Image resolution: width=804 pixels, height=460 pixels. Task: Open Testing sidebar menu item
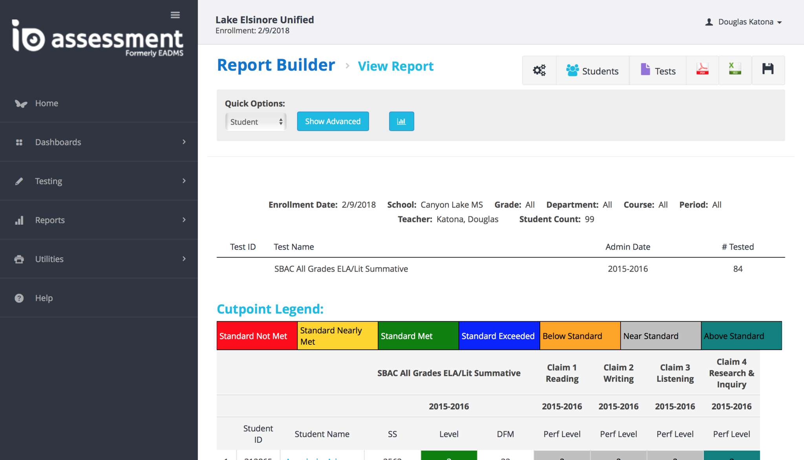coord(49,181)
